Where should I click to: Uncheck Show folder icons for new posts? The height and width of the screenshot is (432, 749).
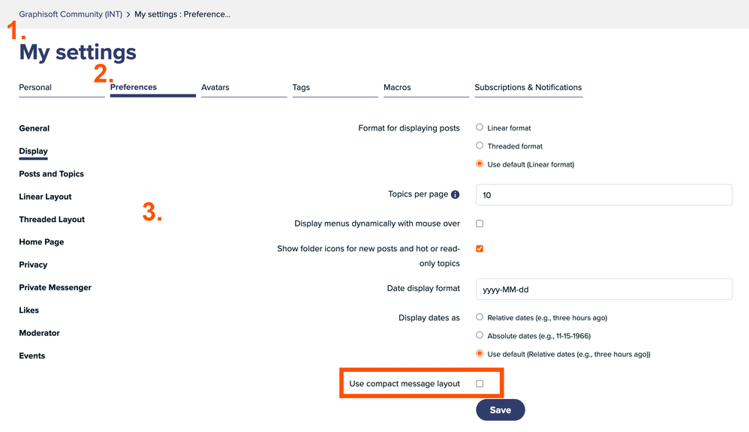pyautogui.click(x=478, y=247)
